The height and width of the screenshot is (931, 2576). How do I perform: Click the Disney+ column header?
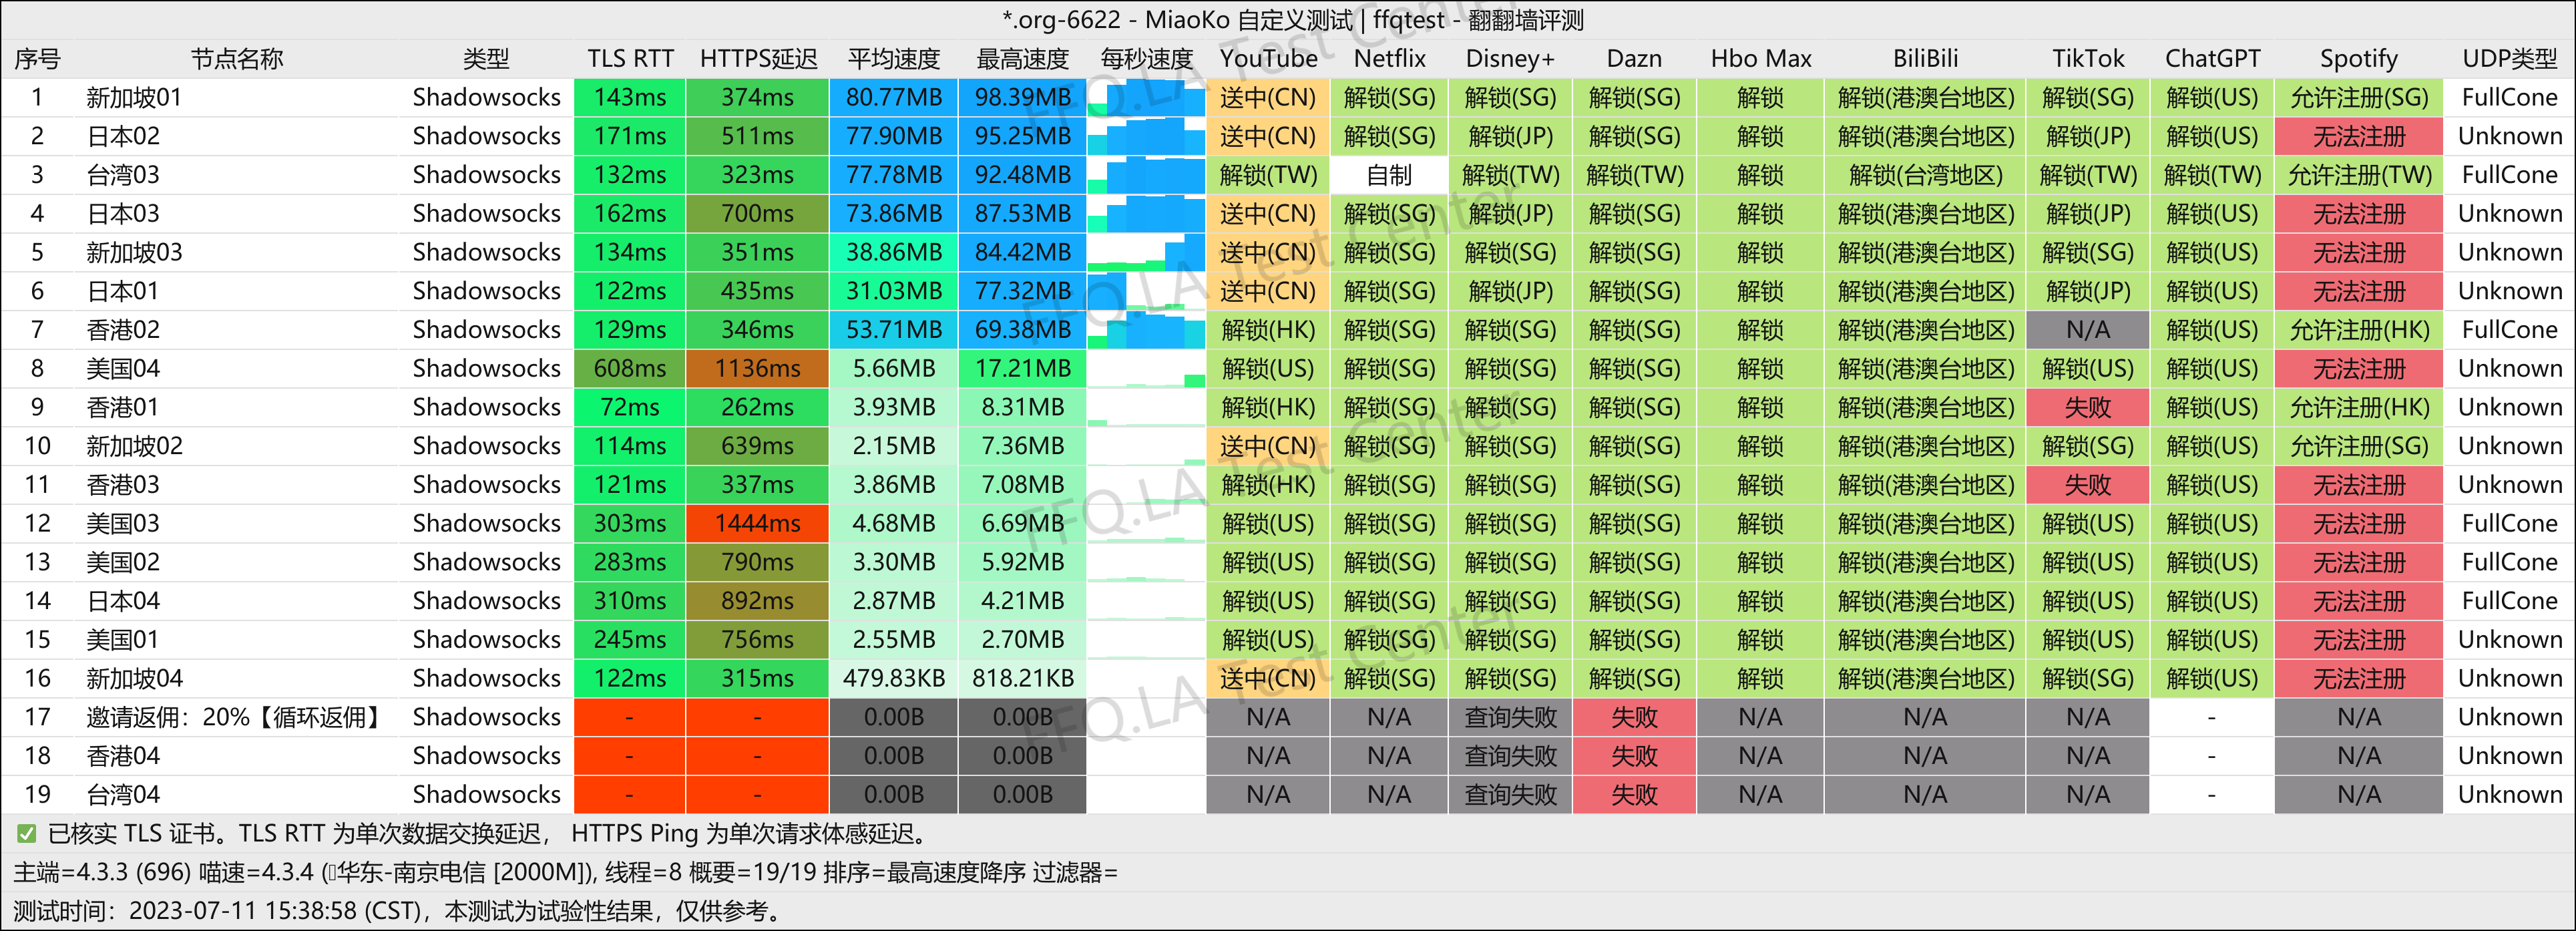tap(1510, 59)
